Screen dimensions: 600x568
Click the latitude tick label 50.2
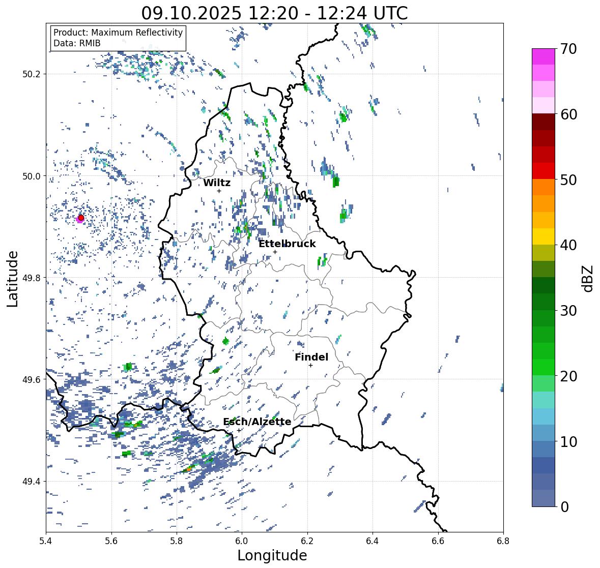coord(32,74)
